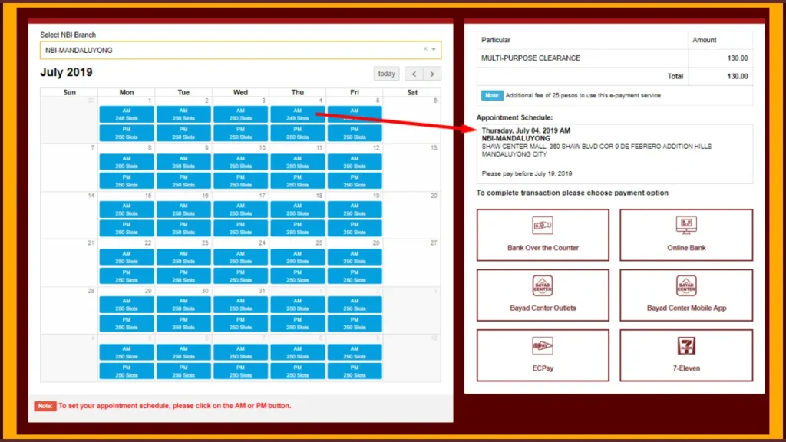
Task: Choose AM slot on Monday July 22
Action: pos(127,257)
